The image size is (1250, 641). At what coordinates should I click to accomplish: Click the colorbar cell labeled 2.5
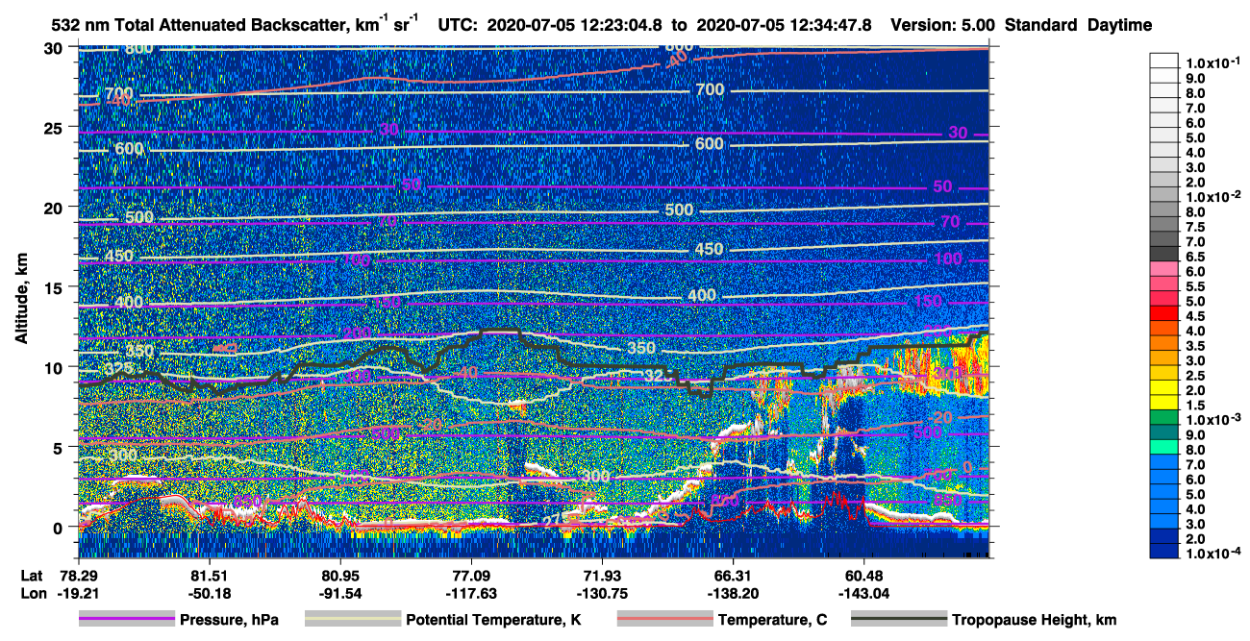1164,375
